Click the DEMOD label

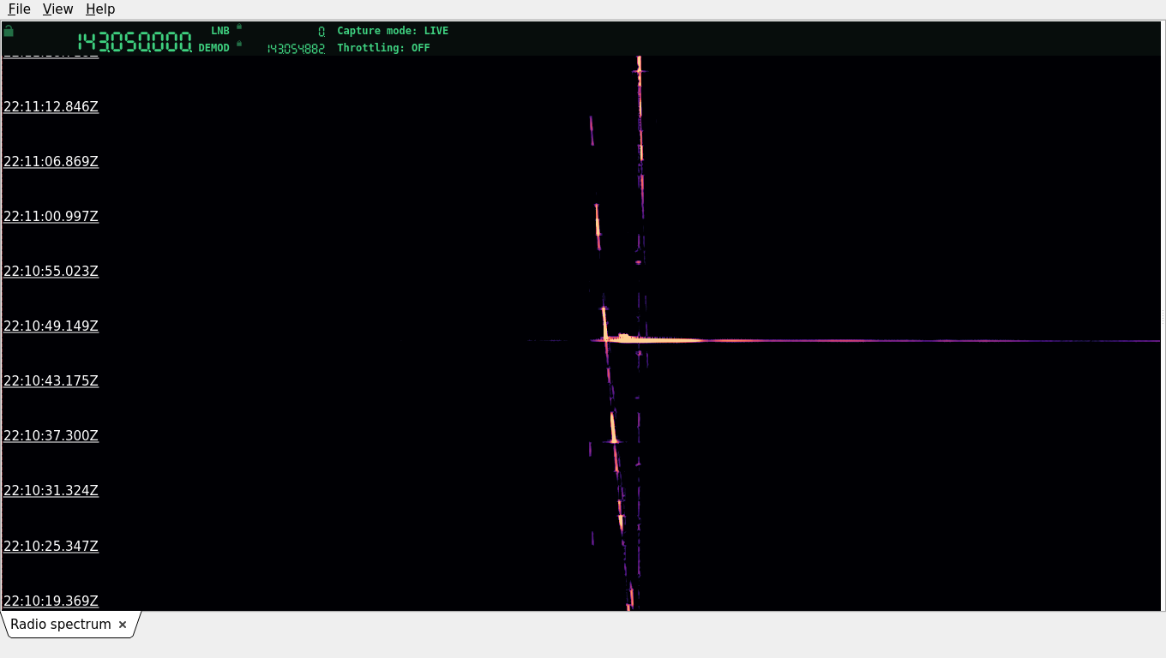point(214,48)
